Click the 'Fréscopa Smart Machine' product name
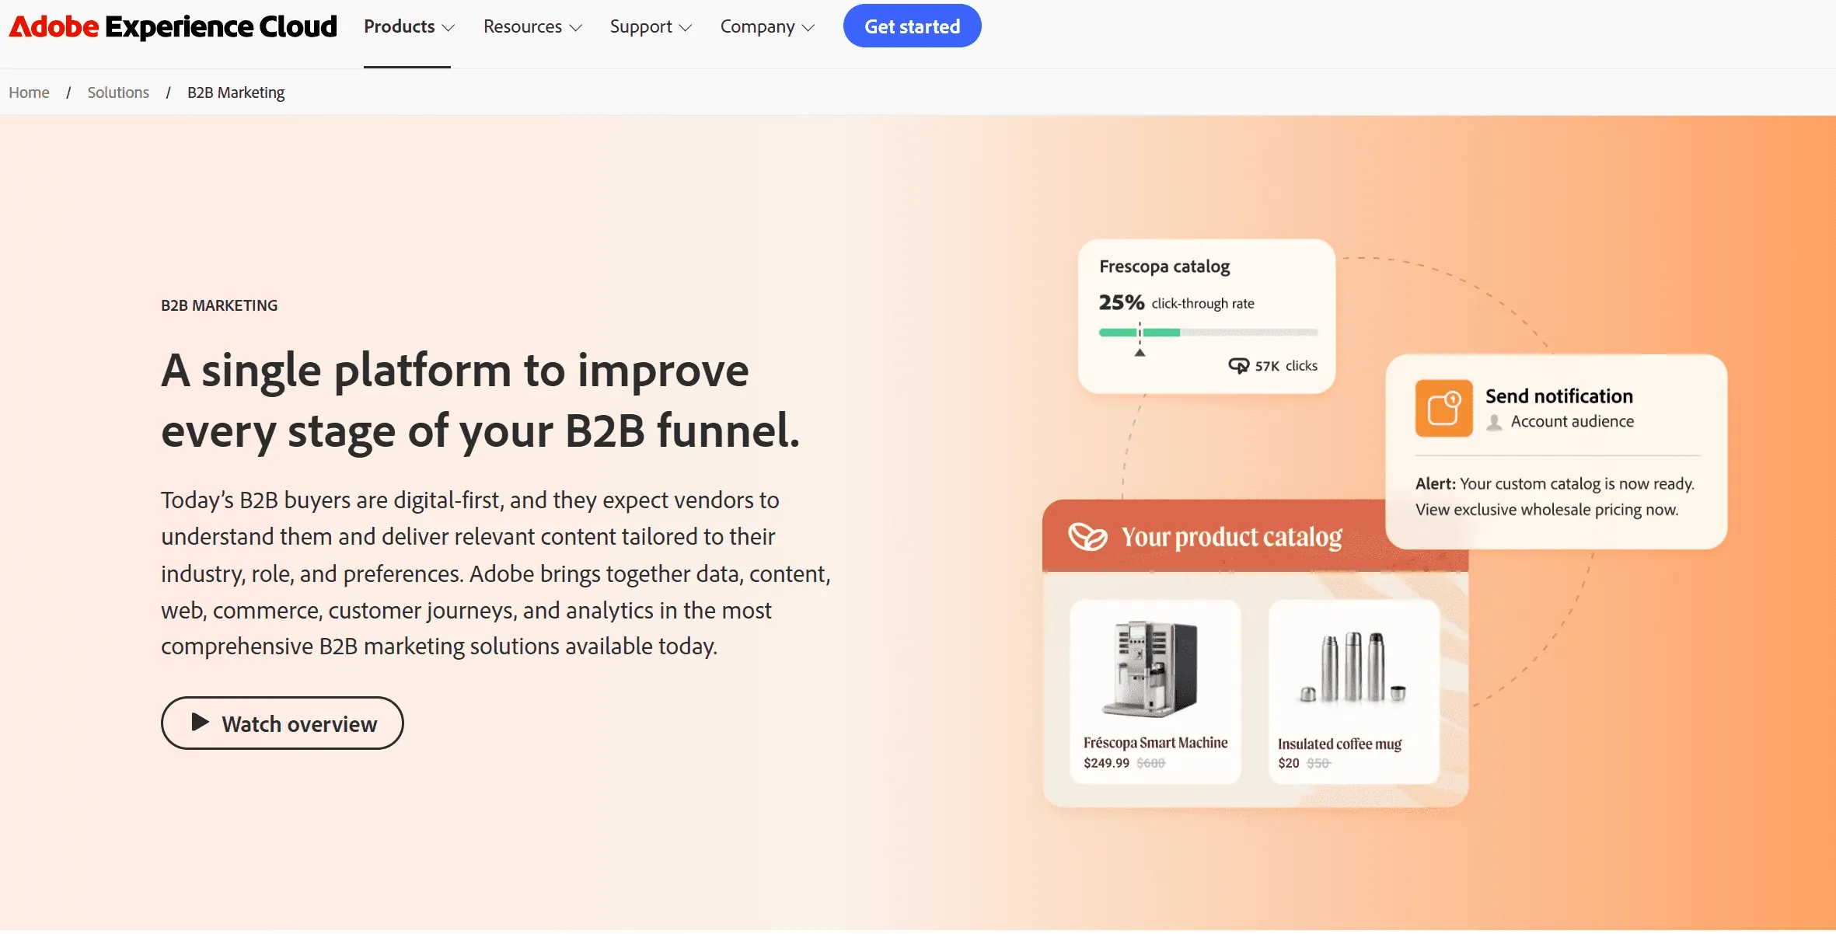Screen dimensions: 1836x934 (x=1156, y=743)
